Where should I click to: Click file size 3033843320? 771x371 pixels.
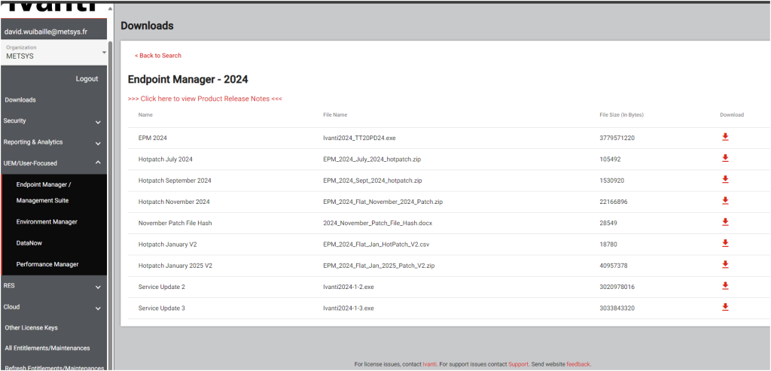(617, 308)
